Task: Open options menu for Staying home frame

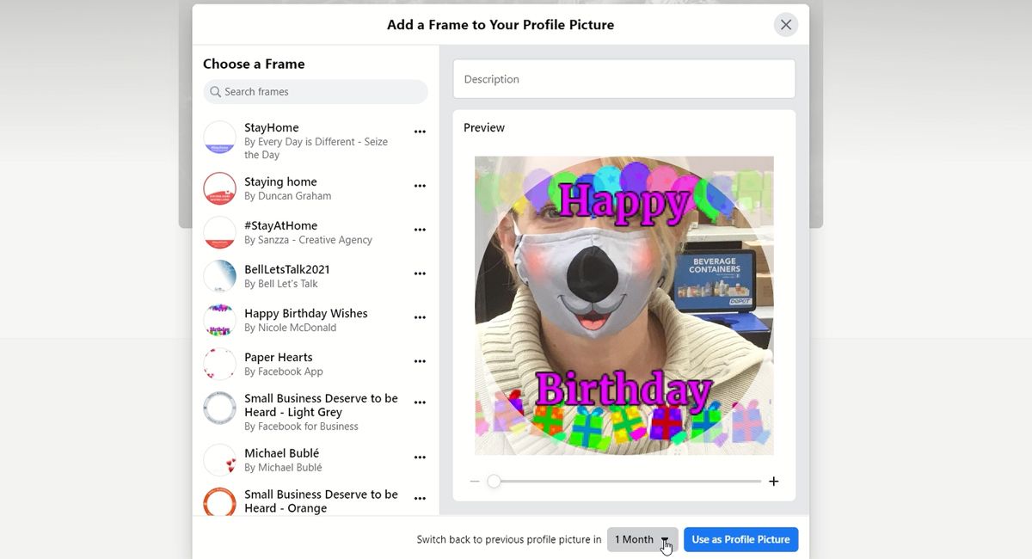Action: point(420,186)
